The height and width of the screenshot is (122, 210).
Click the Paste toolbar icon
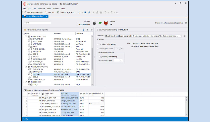[101, 12]
